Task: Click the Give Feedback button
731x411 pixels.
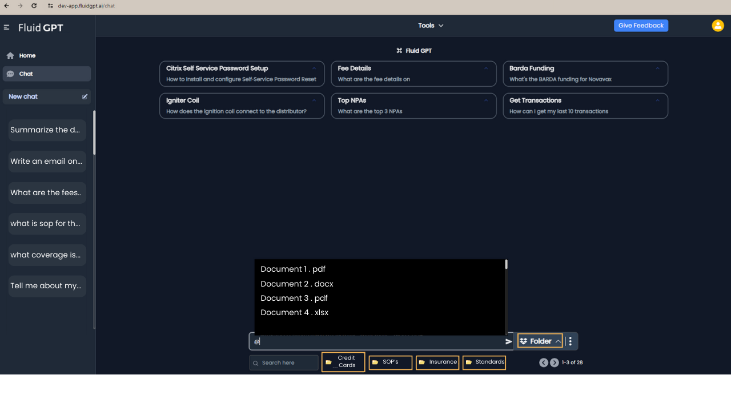Action: [x=641, y=26]
